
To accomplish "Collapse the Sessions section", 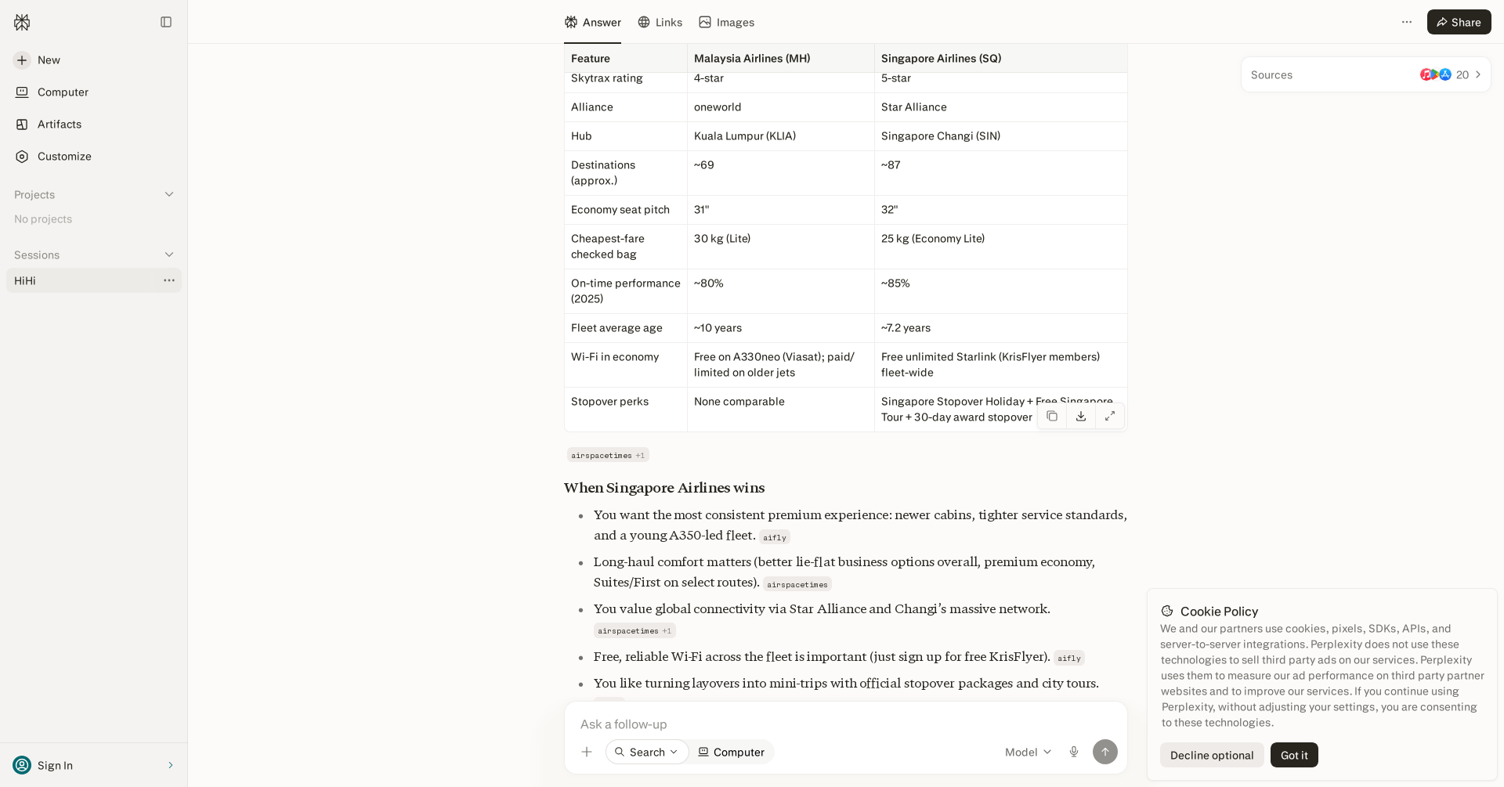I will click(x=169, y=255).
